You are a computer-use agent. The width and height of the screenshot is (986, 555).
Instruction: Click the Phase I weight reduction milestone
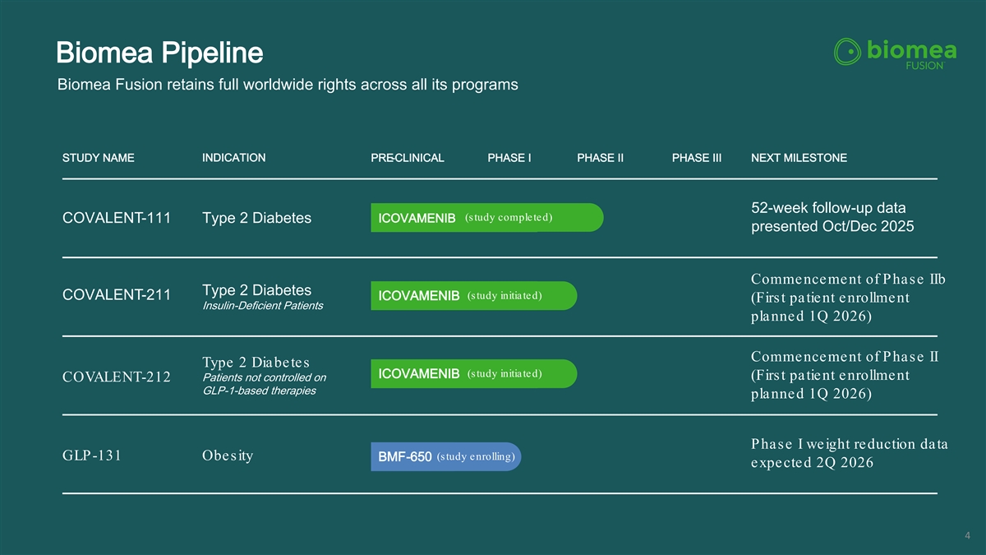[x=849, y=454]
